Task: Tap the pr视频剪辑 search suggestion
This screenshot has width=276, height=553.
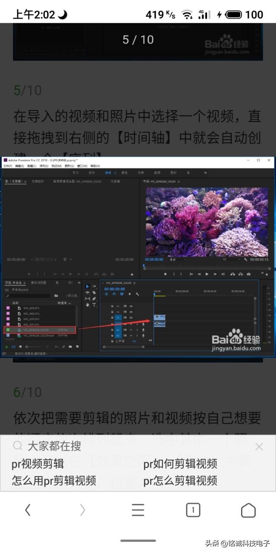Action: click(x=38, y=464)
